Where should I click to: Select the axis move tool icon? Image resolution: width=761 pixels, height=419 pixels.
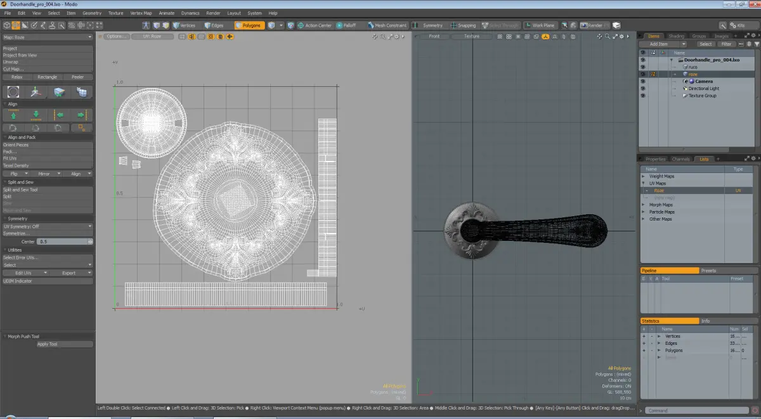click(36, 92)
